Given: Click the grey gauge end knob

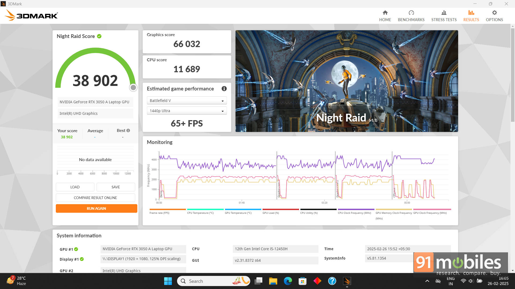Looking at the screenshot, I should 133,88.
